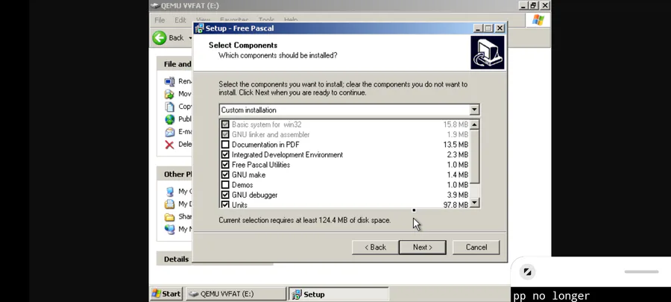Image resolution: width=671 pixels, height=302 pixels.
Task: Click the green Back arrow in Explorer
Action: point(160,37)
